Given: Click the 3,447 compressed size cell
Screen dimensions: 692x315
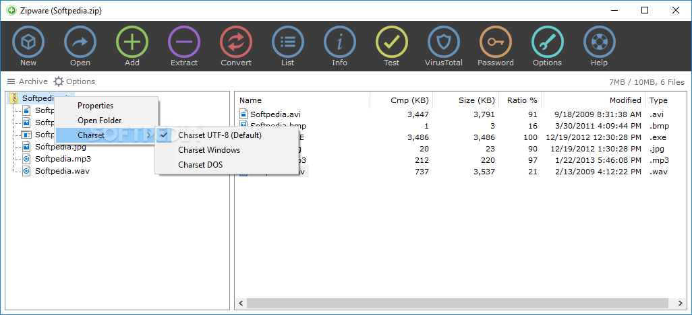Looking at the screenshot, I should tap(417, 114).
